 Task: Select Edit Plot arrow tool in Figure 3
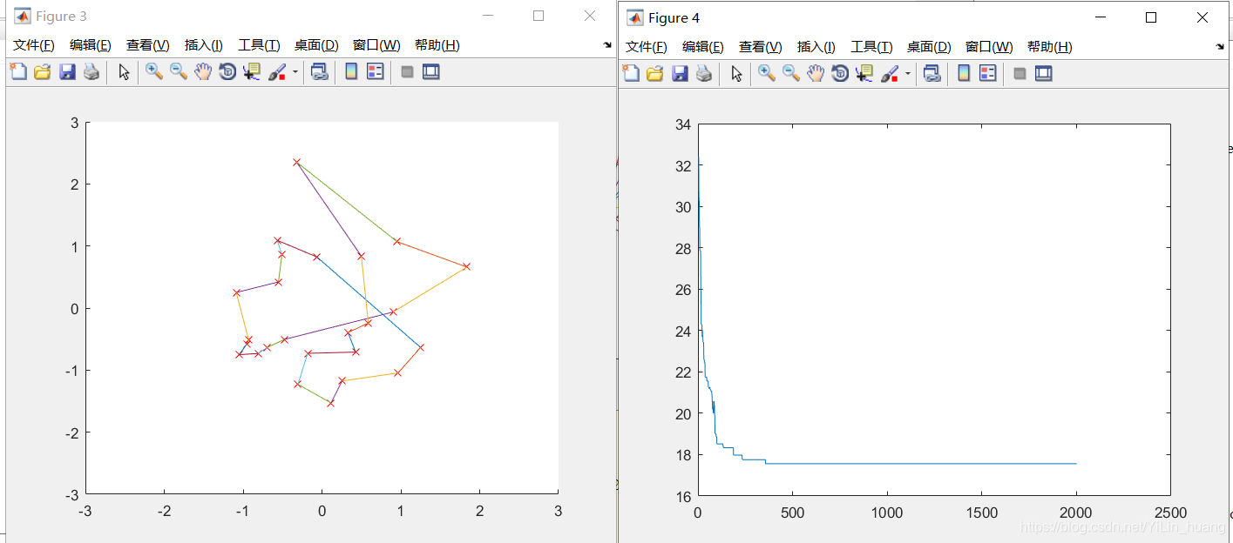point(124,72)
